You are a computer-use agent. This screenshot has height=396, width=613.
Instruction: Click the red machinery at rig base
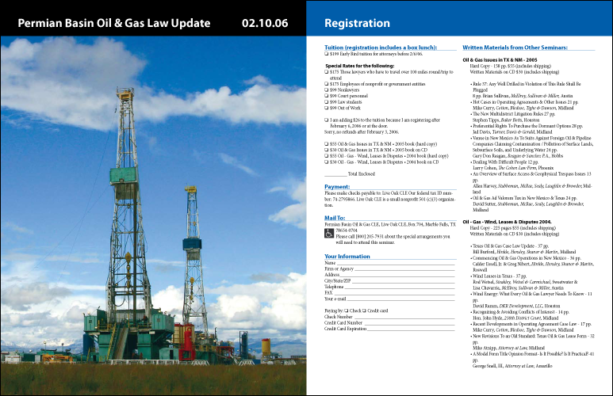tap(187, 346)
